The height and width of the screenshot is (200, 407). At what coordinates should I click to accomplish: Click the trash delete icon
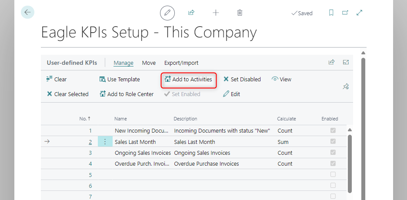coord(240,13)
